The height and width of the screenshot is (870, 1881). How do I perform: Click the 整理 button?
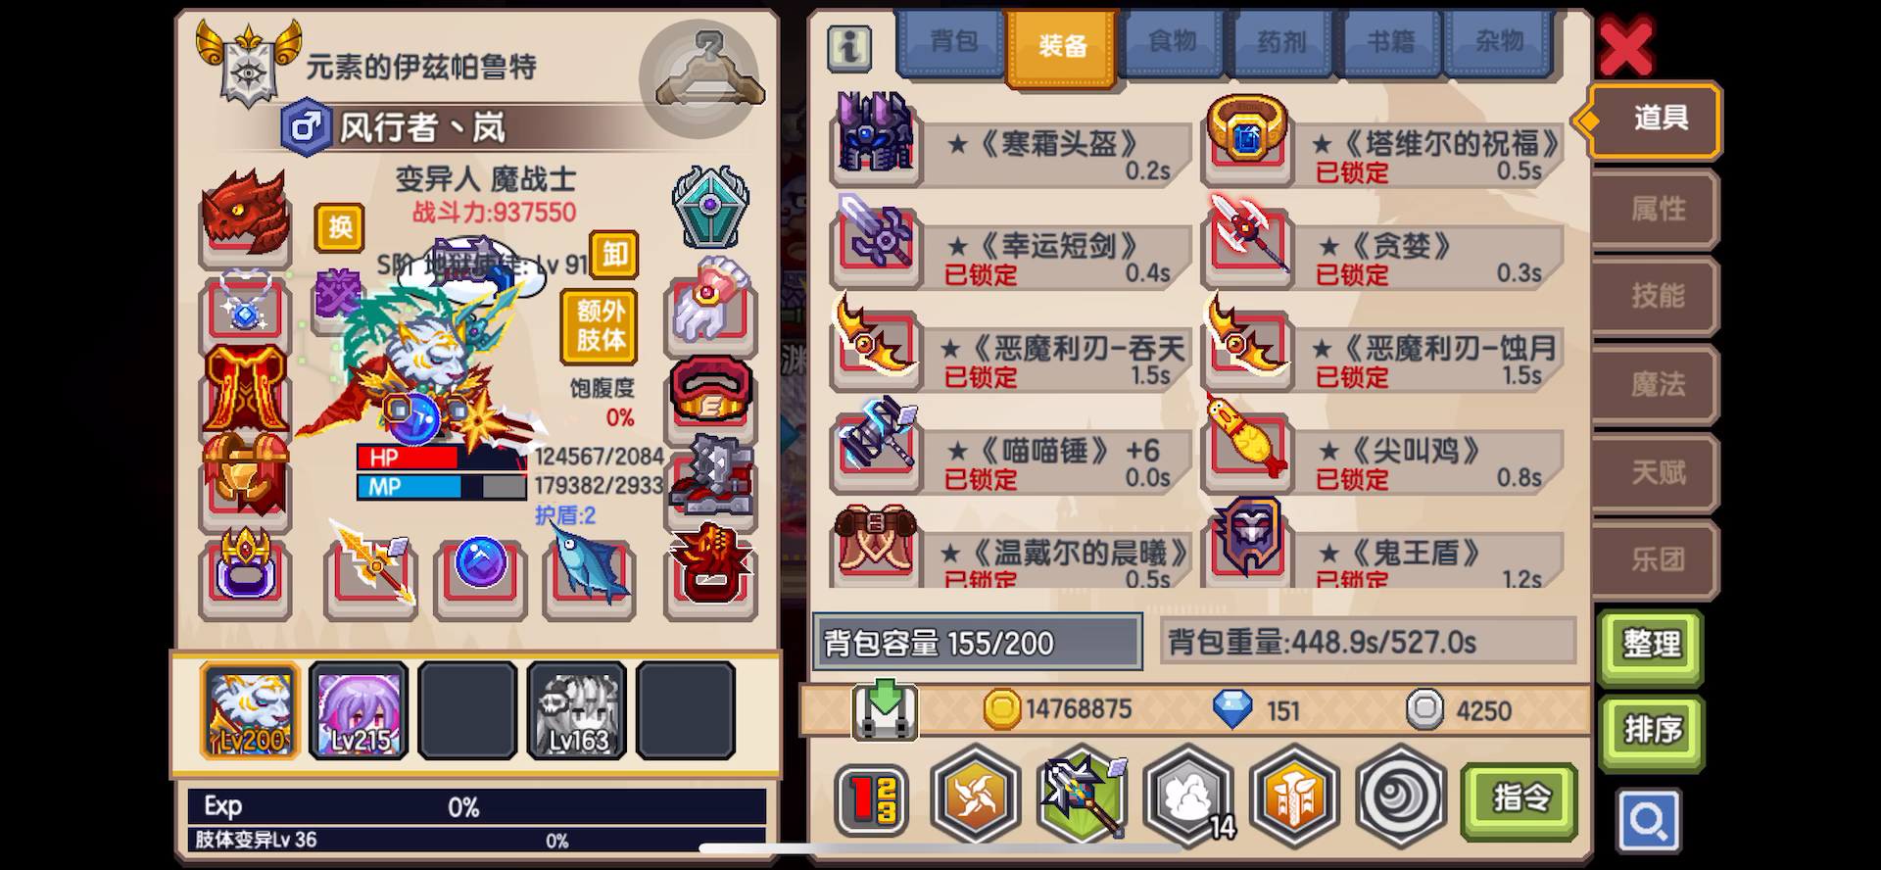tap(1652, 645)
